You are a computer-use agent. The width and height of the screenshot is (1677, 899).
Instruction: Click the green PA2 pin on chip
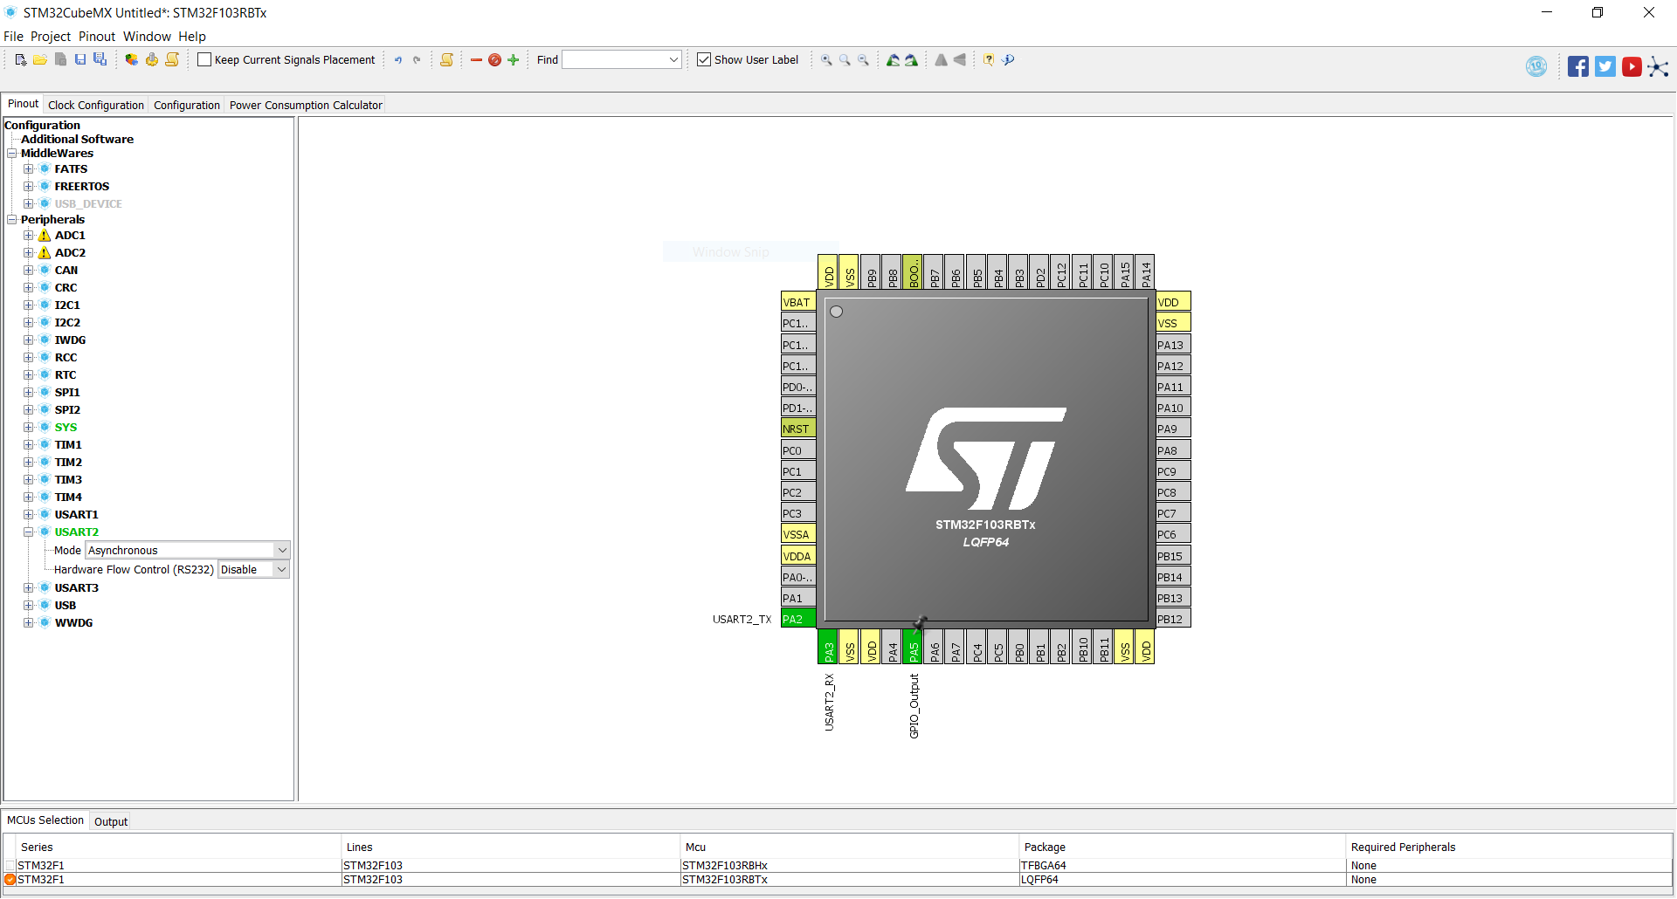click(x=798, y=619)
